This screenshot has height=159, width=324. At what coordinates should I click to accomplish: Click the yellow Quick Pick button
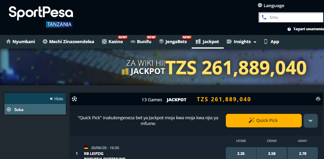tap(264, 121)
